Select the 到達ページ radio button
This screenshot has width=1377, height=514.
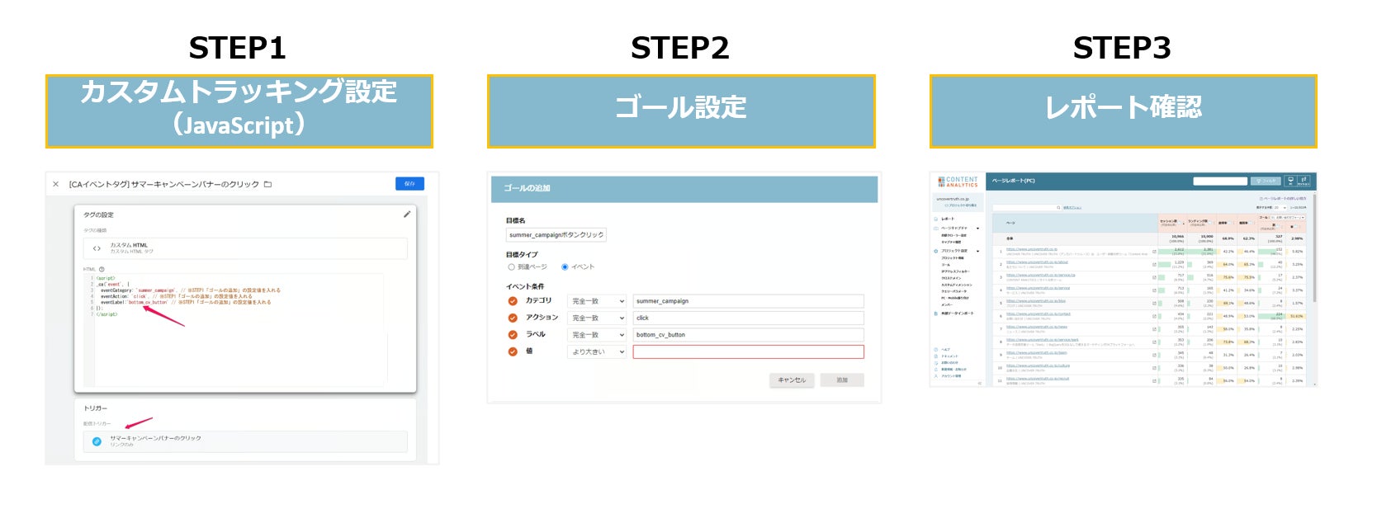511,267
